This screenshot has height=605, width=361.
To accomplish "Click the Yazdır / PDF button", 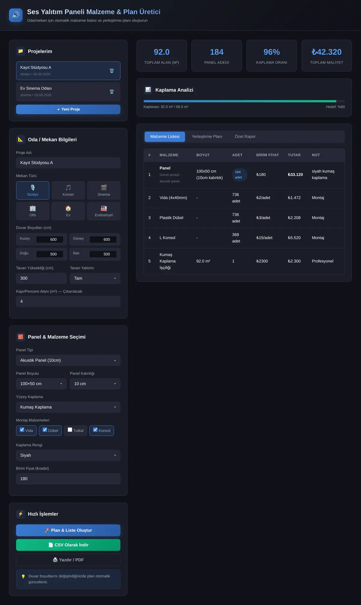I will (x=68, y=560).
